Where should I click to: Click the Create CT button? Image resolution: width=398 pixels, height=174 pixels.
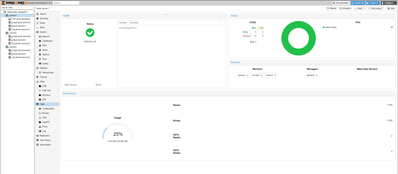pos(373,3)
